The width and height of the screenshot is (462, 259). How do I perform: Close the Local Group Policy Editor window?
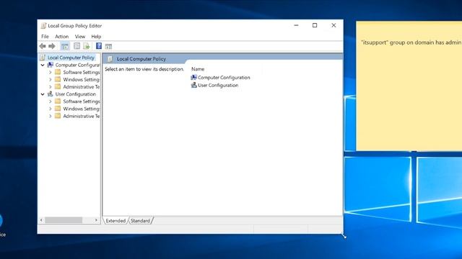(x=334, y=26)
